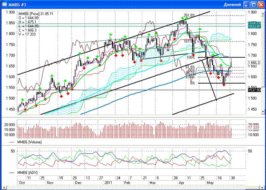This screenshot has height=190, width=266.
Task: Click the black 1537.90 price level tag
Action: tap(254, 90)
